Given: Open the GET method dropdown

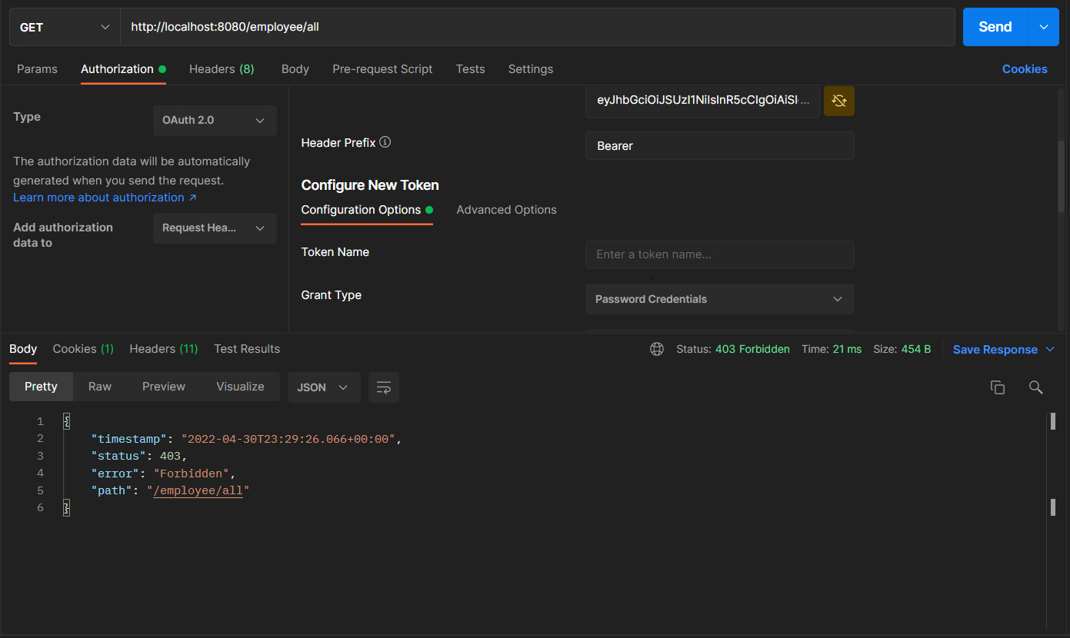Looking at the screenshot, I should [65, 27].
